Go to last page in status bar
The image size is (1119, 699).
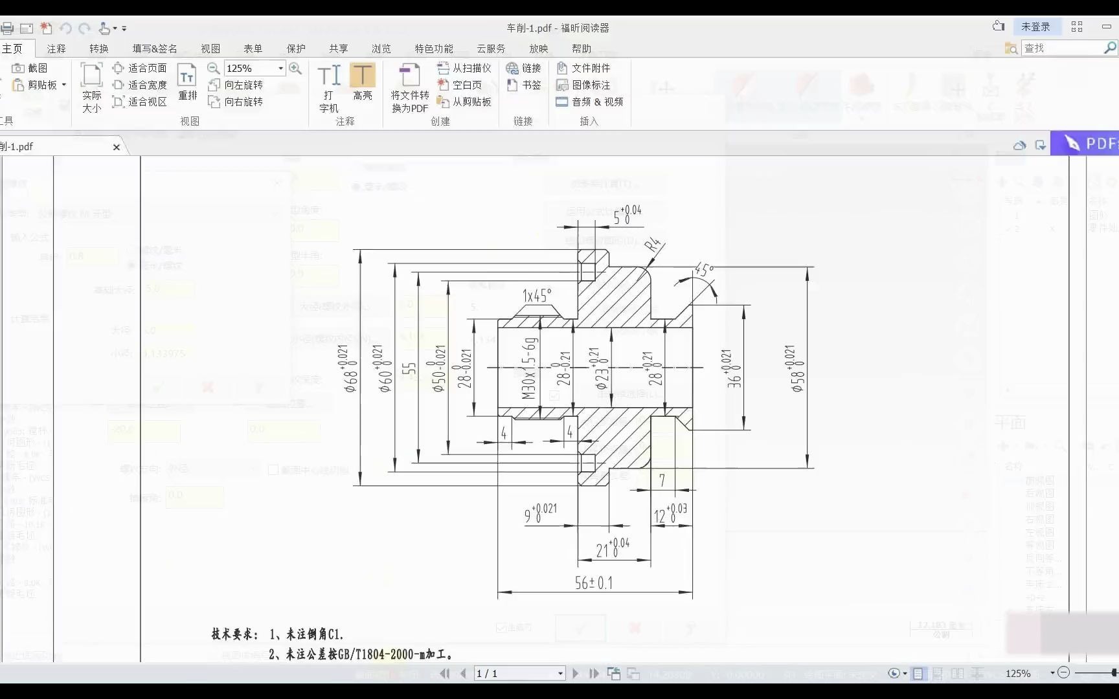(594, 673)
